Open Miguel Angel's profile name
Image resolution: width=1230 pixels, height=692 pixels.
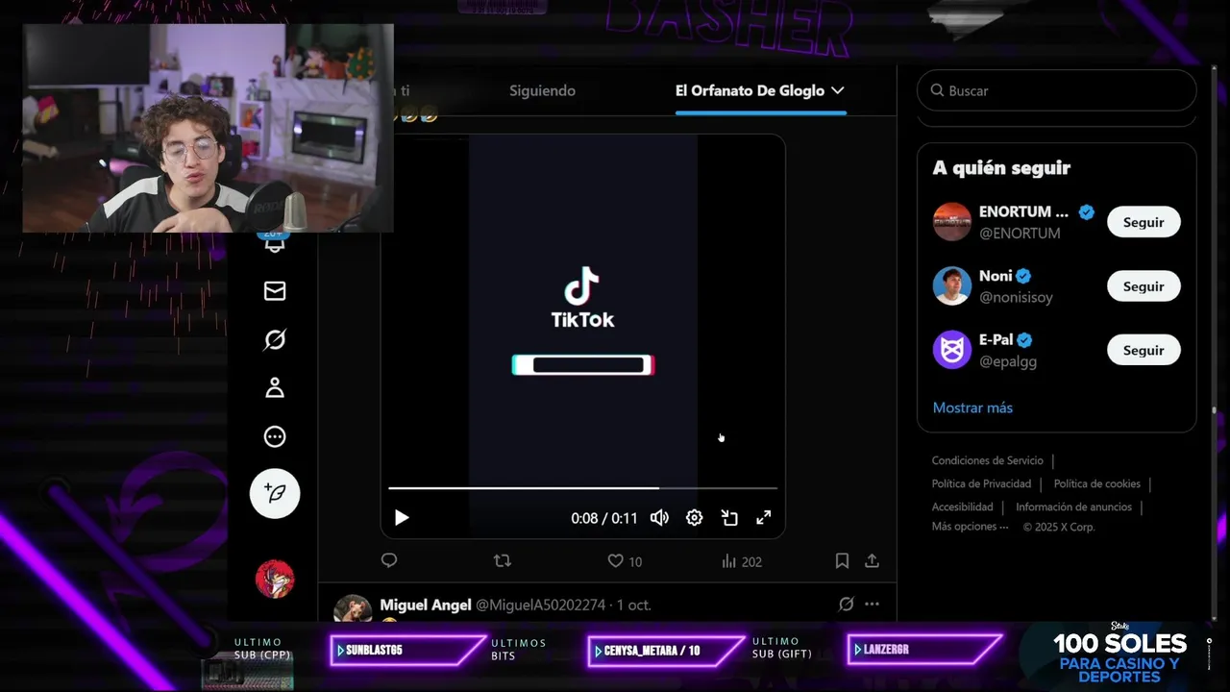pos(426,605)
